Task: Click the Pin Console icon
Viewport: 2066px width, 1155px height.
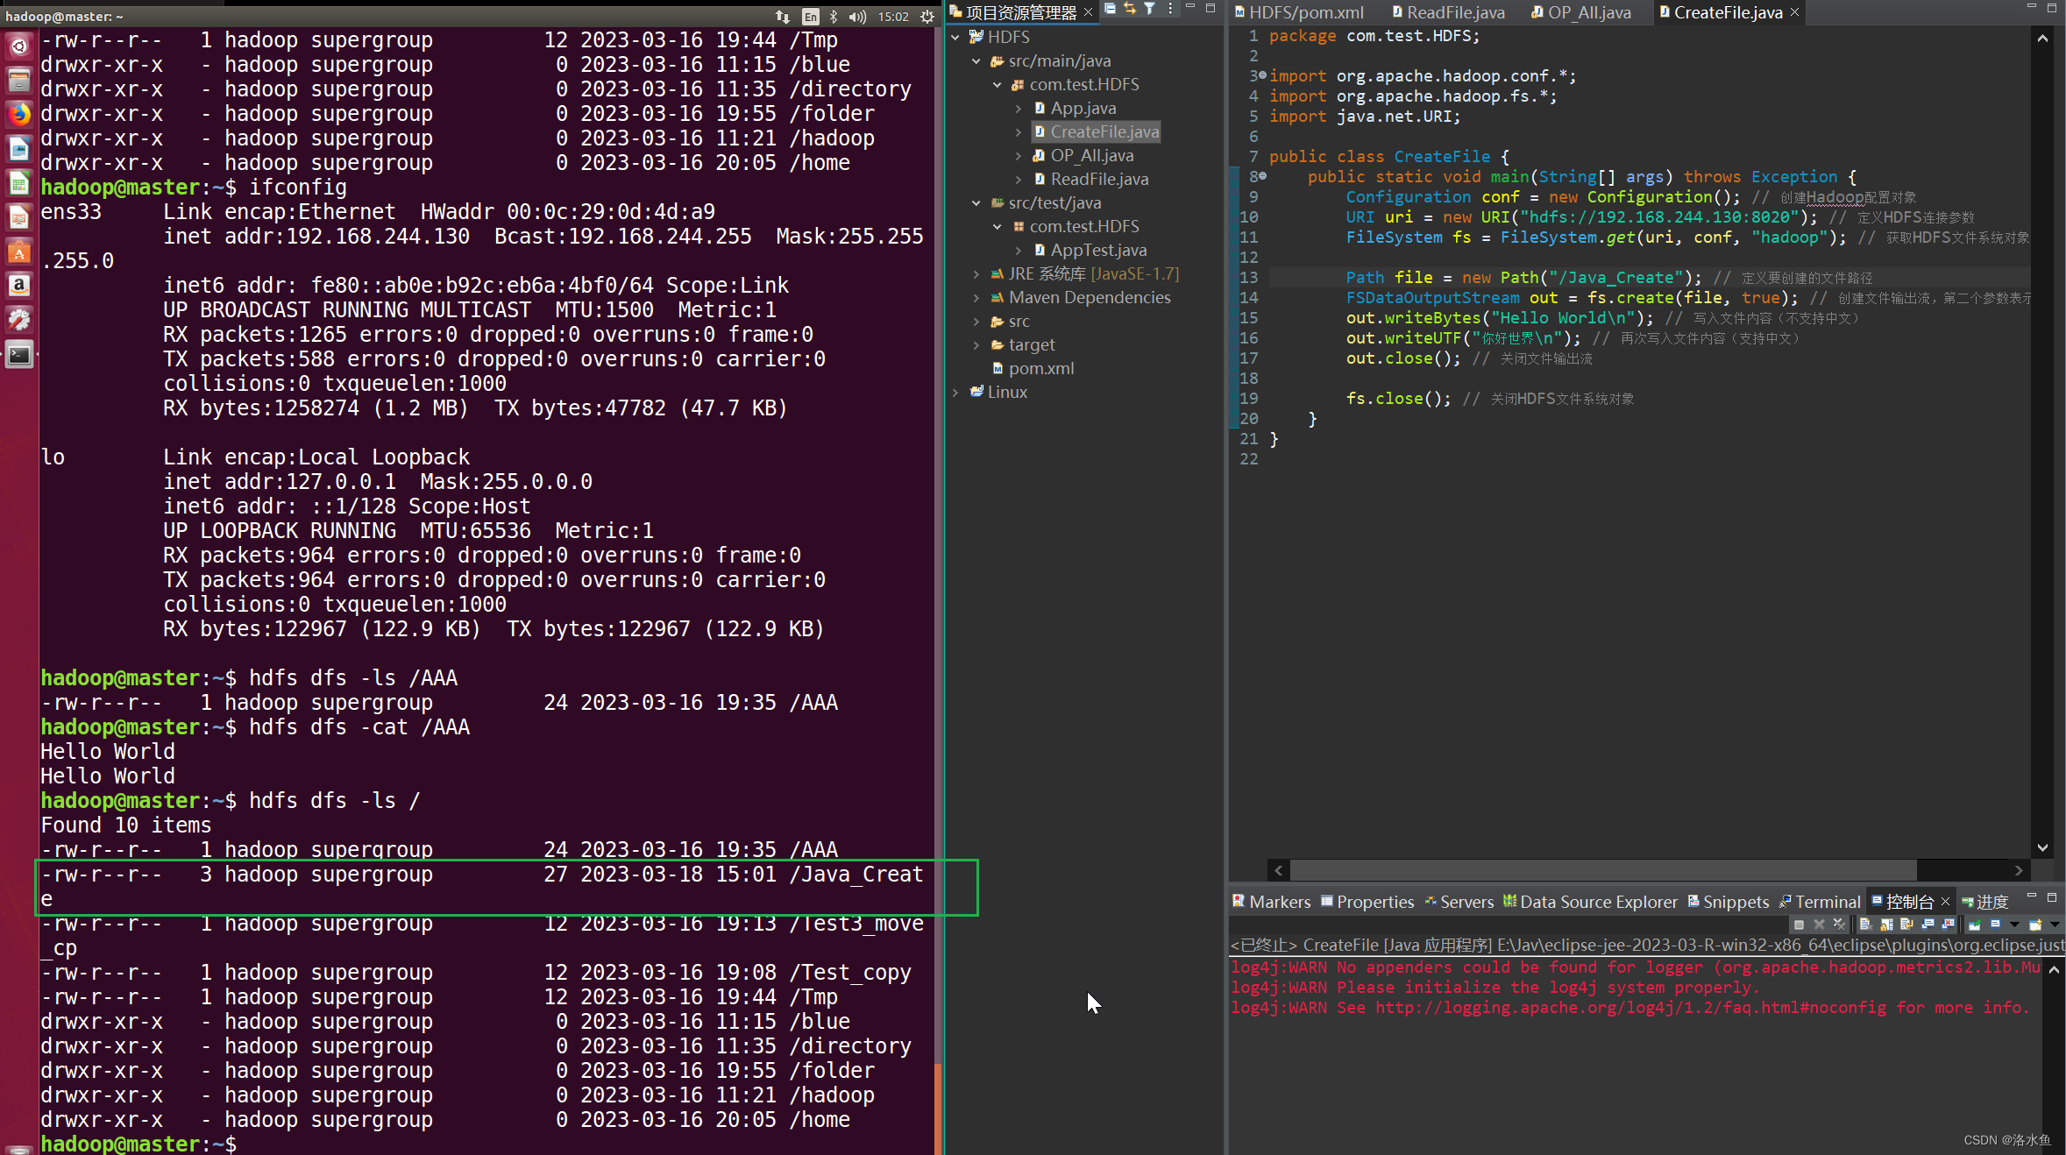Action: click(x=1974, y=925)
